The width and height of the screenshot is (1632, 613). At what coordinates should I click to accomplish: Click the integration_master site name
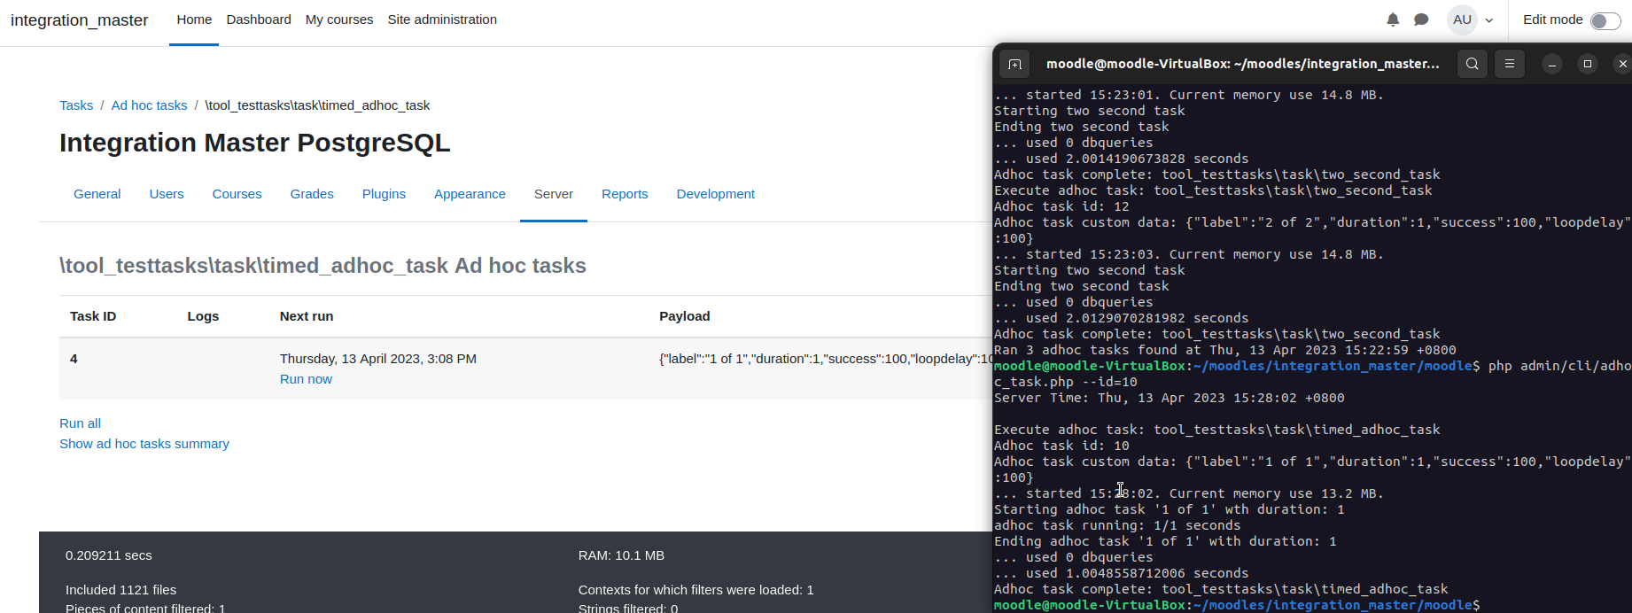(79, 20)
